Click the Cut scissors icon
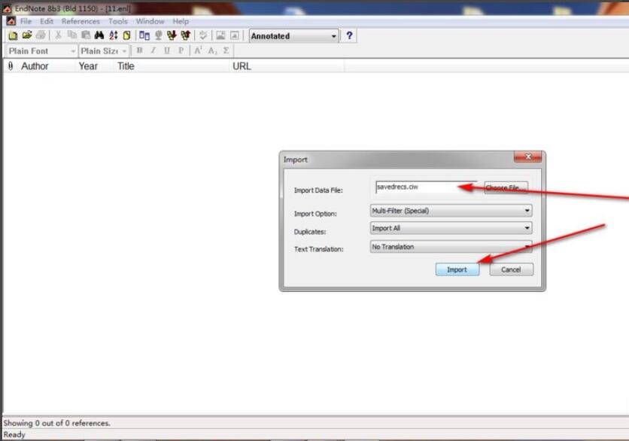 click(58, 35)
